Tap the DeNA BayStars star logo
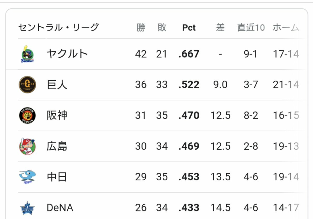 [x=27, y=208]
